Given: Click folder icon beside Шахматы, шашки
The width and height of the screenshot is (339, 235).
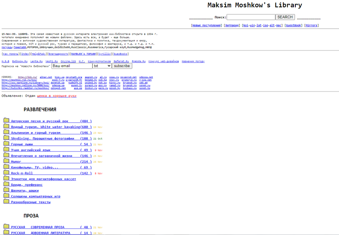Looking at the screenshot, I should (6, 190).
